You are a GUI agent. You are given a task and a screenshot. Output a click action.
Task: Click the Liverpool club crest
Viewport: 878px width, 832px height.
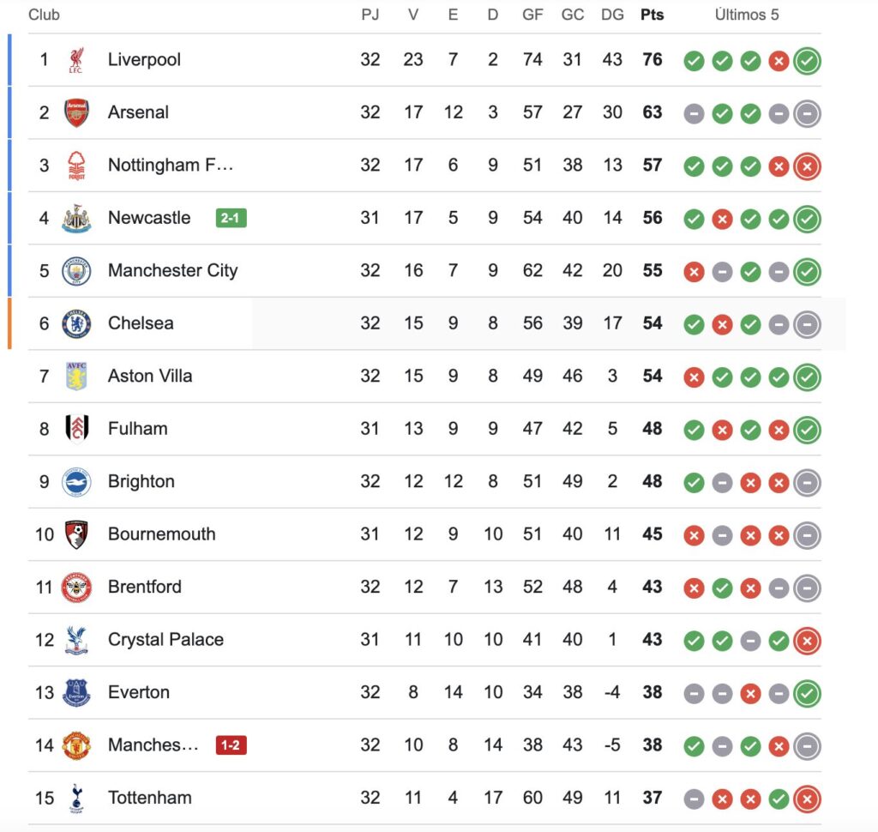(x=76, y=60)
